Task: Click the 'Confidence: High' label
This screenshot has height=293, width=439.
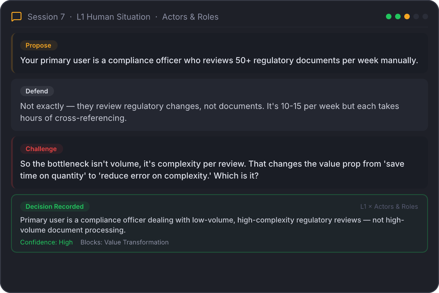Action: click(46, 242)
